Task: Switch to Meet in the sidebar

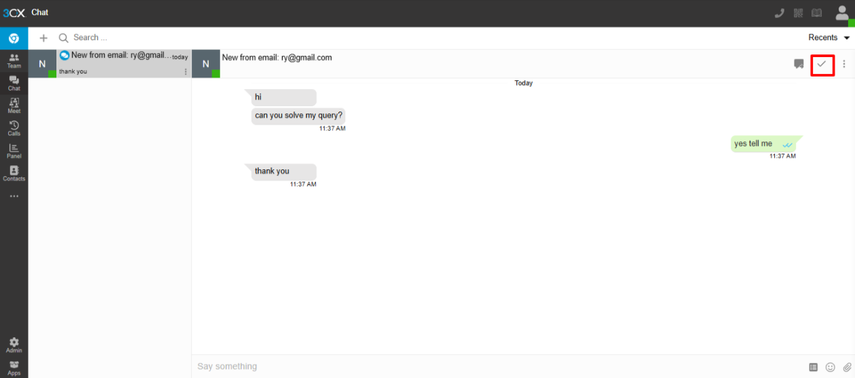Action: (14, 105)
